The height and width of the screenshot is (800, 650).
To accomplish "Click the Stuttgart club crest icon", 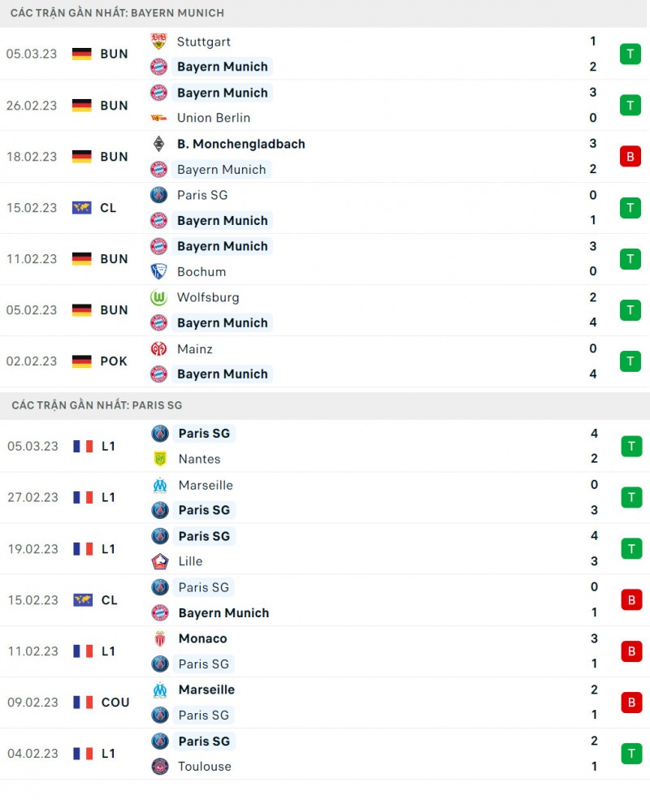I will (158, 41).
